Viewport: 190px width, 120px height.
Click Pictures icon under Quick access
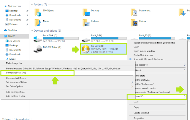(7, 24)
